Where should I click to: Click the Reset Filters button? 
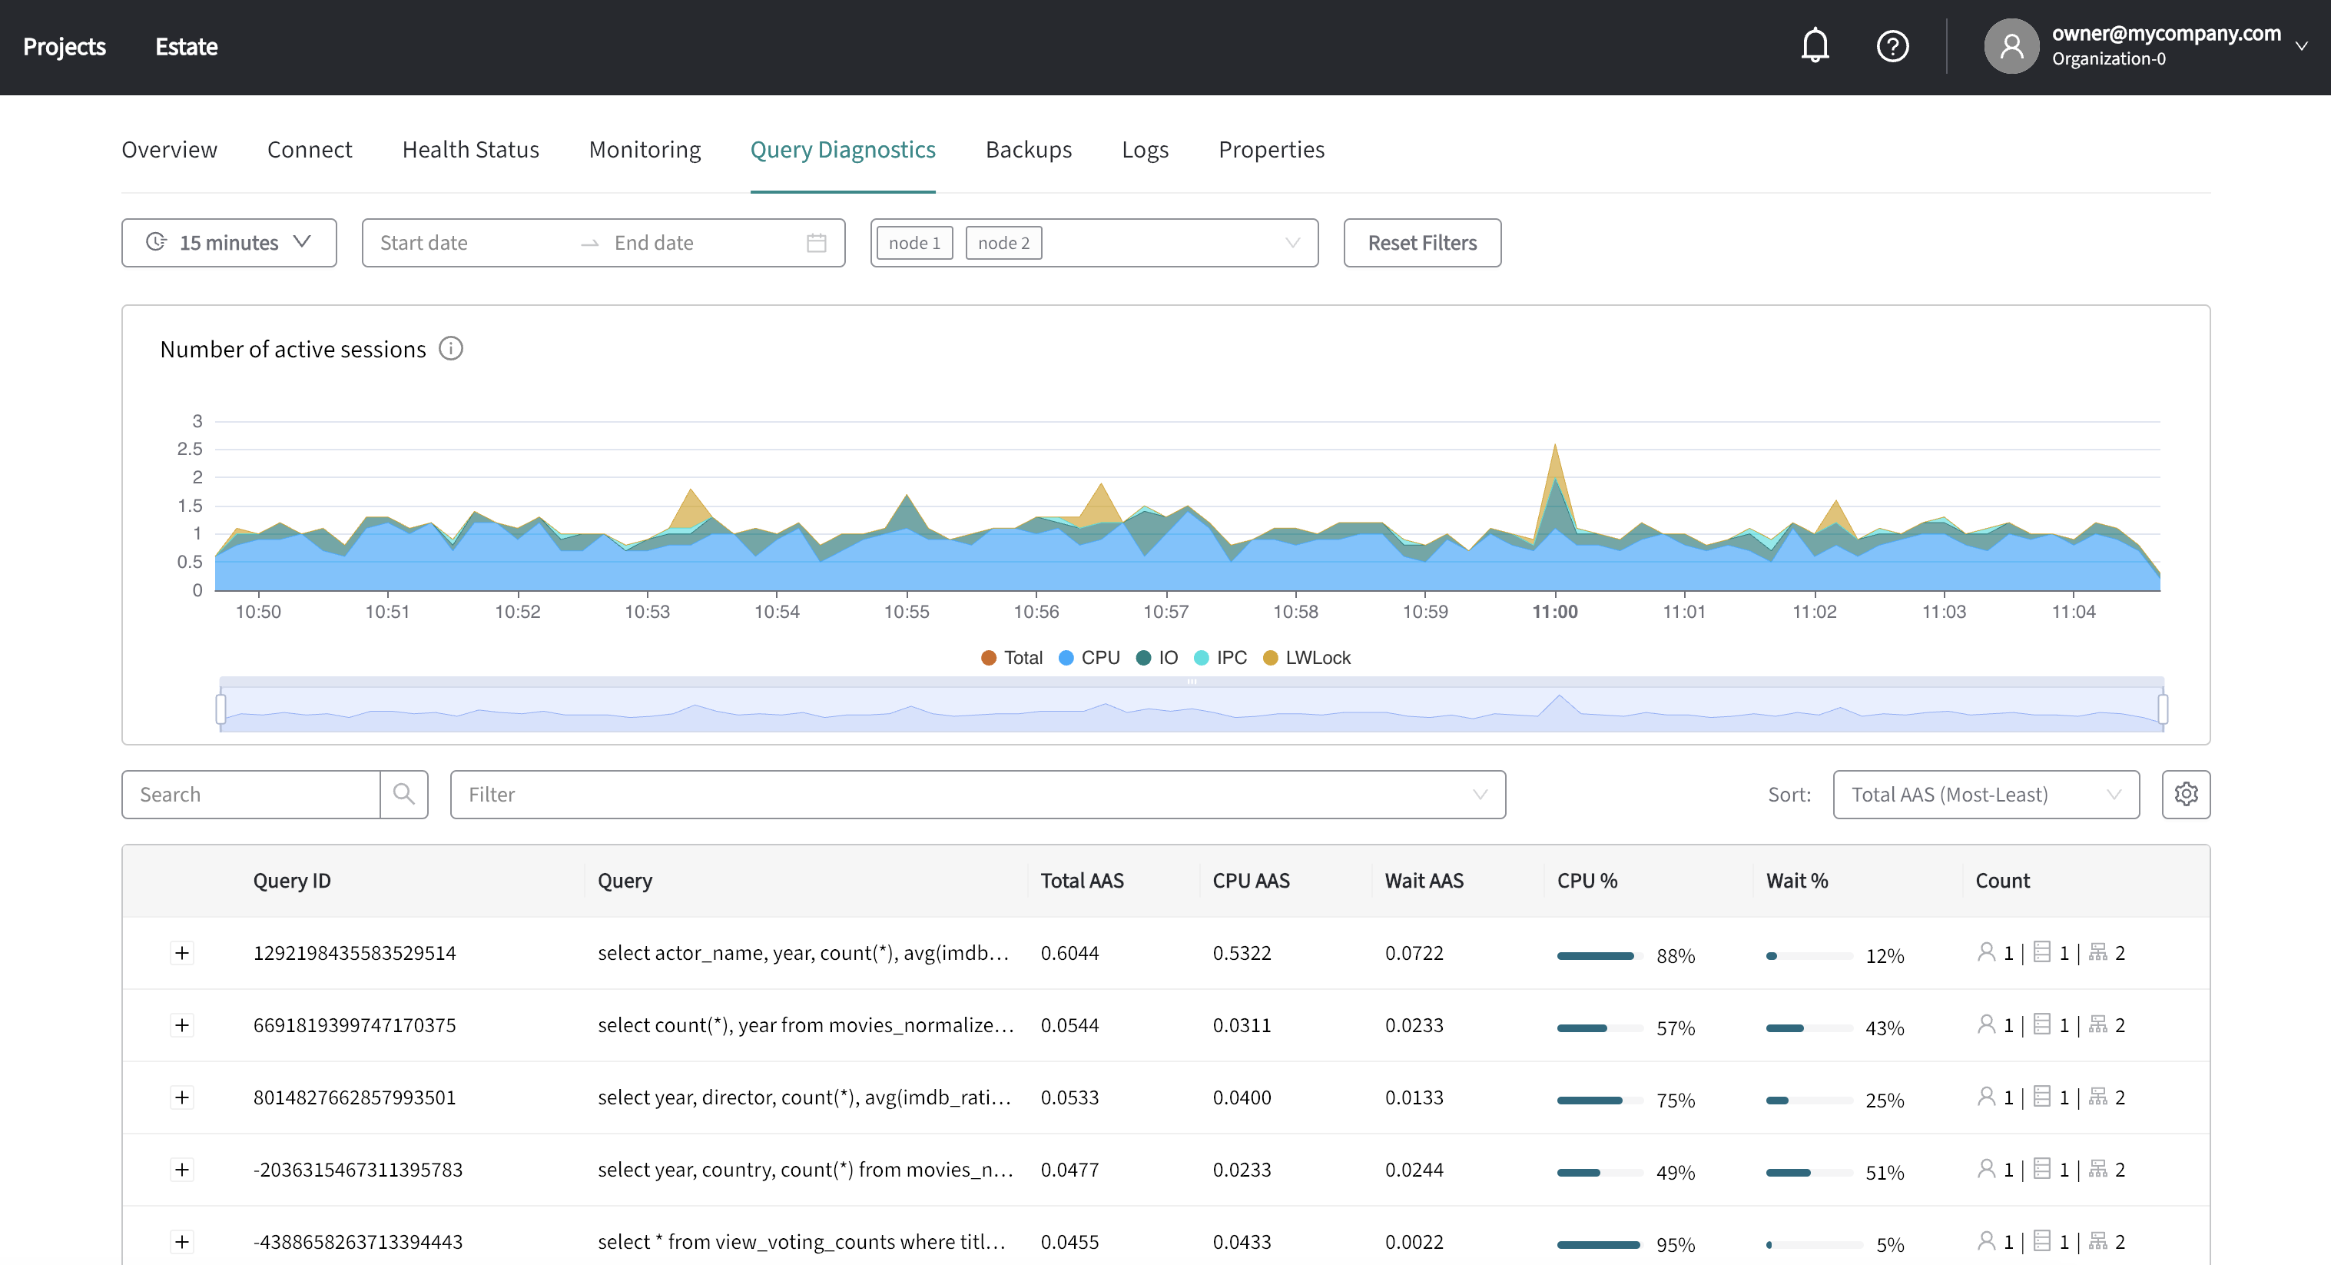(1421, 243)
